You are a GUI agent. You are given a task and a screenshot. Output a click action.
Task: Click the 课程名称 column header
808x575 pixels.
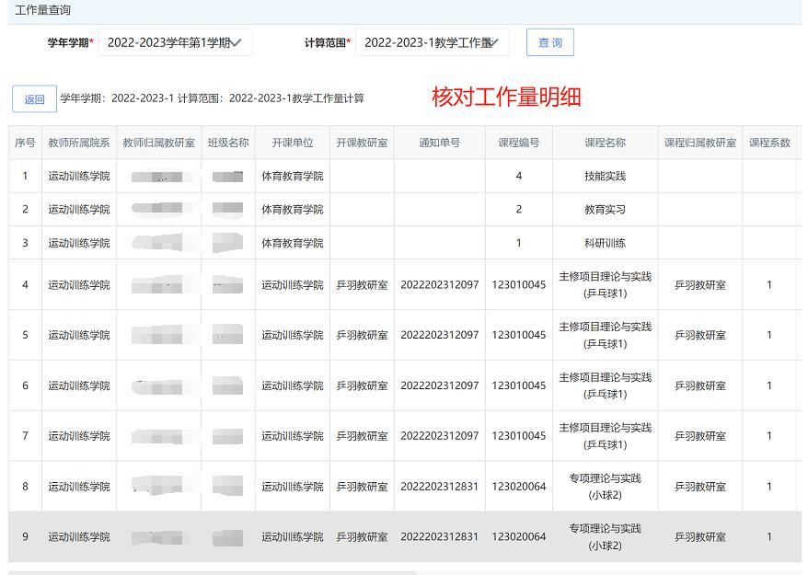pos(605,143)
